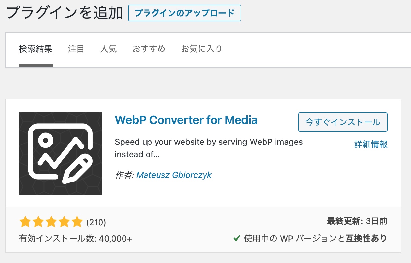Select the 検索結果 tab
The width and height of the screenshot is (411, 263).
(x=35, y=49)
